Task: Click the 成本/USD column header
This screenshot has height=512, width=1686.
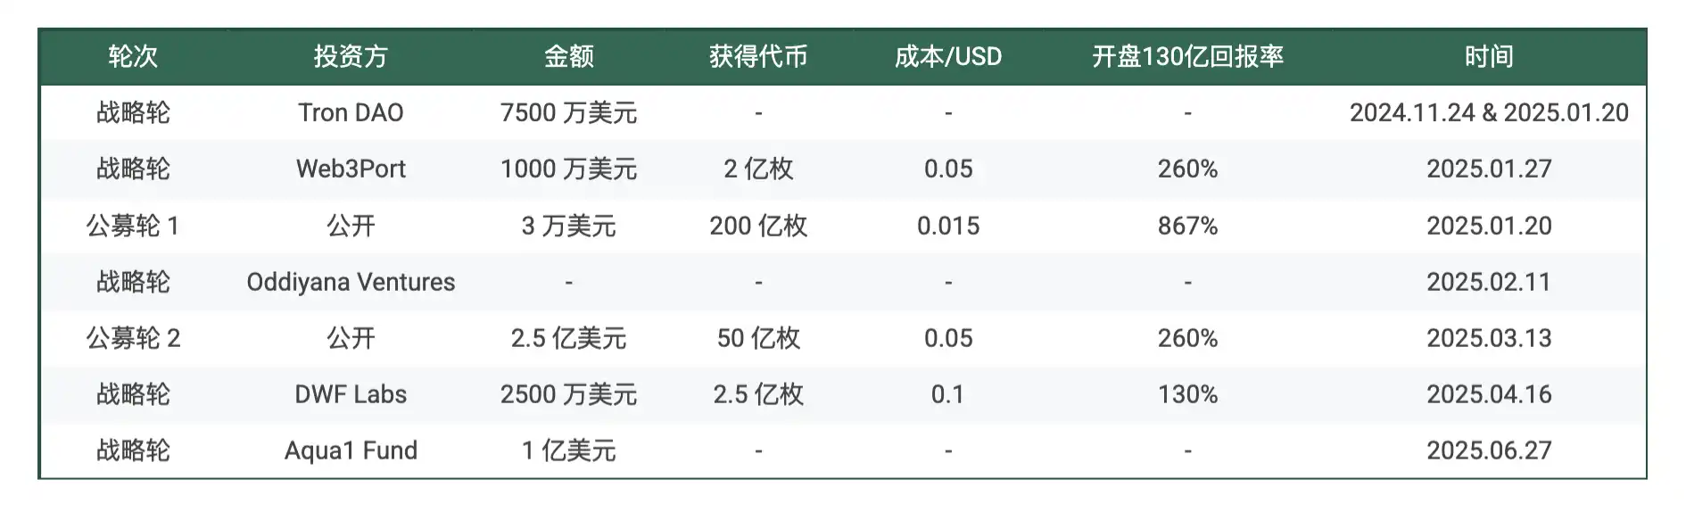Action: [947, 57]
